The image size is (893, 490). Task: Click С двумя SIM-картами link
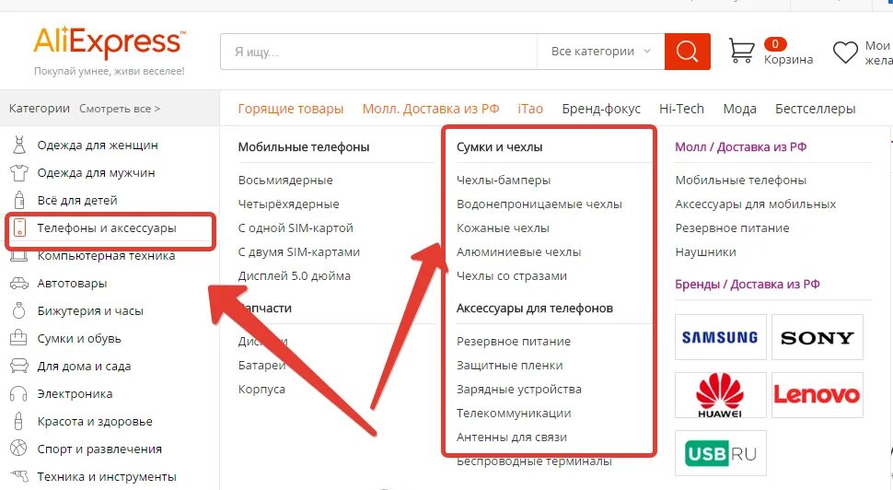click(x=299, y=251)
